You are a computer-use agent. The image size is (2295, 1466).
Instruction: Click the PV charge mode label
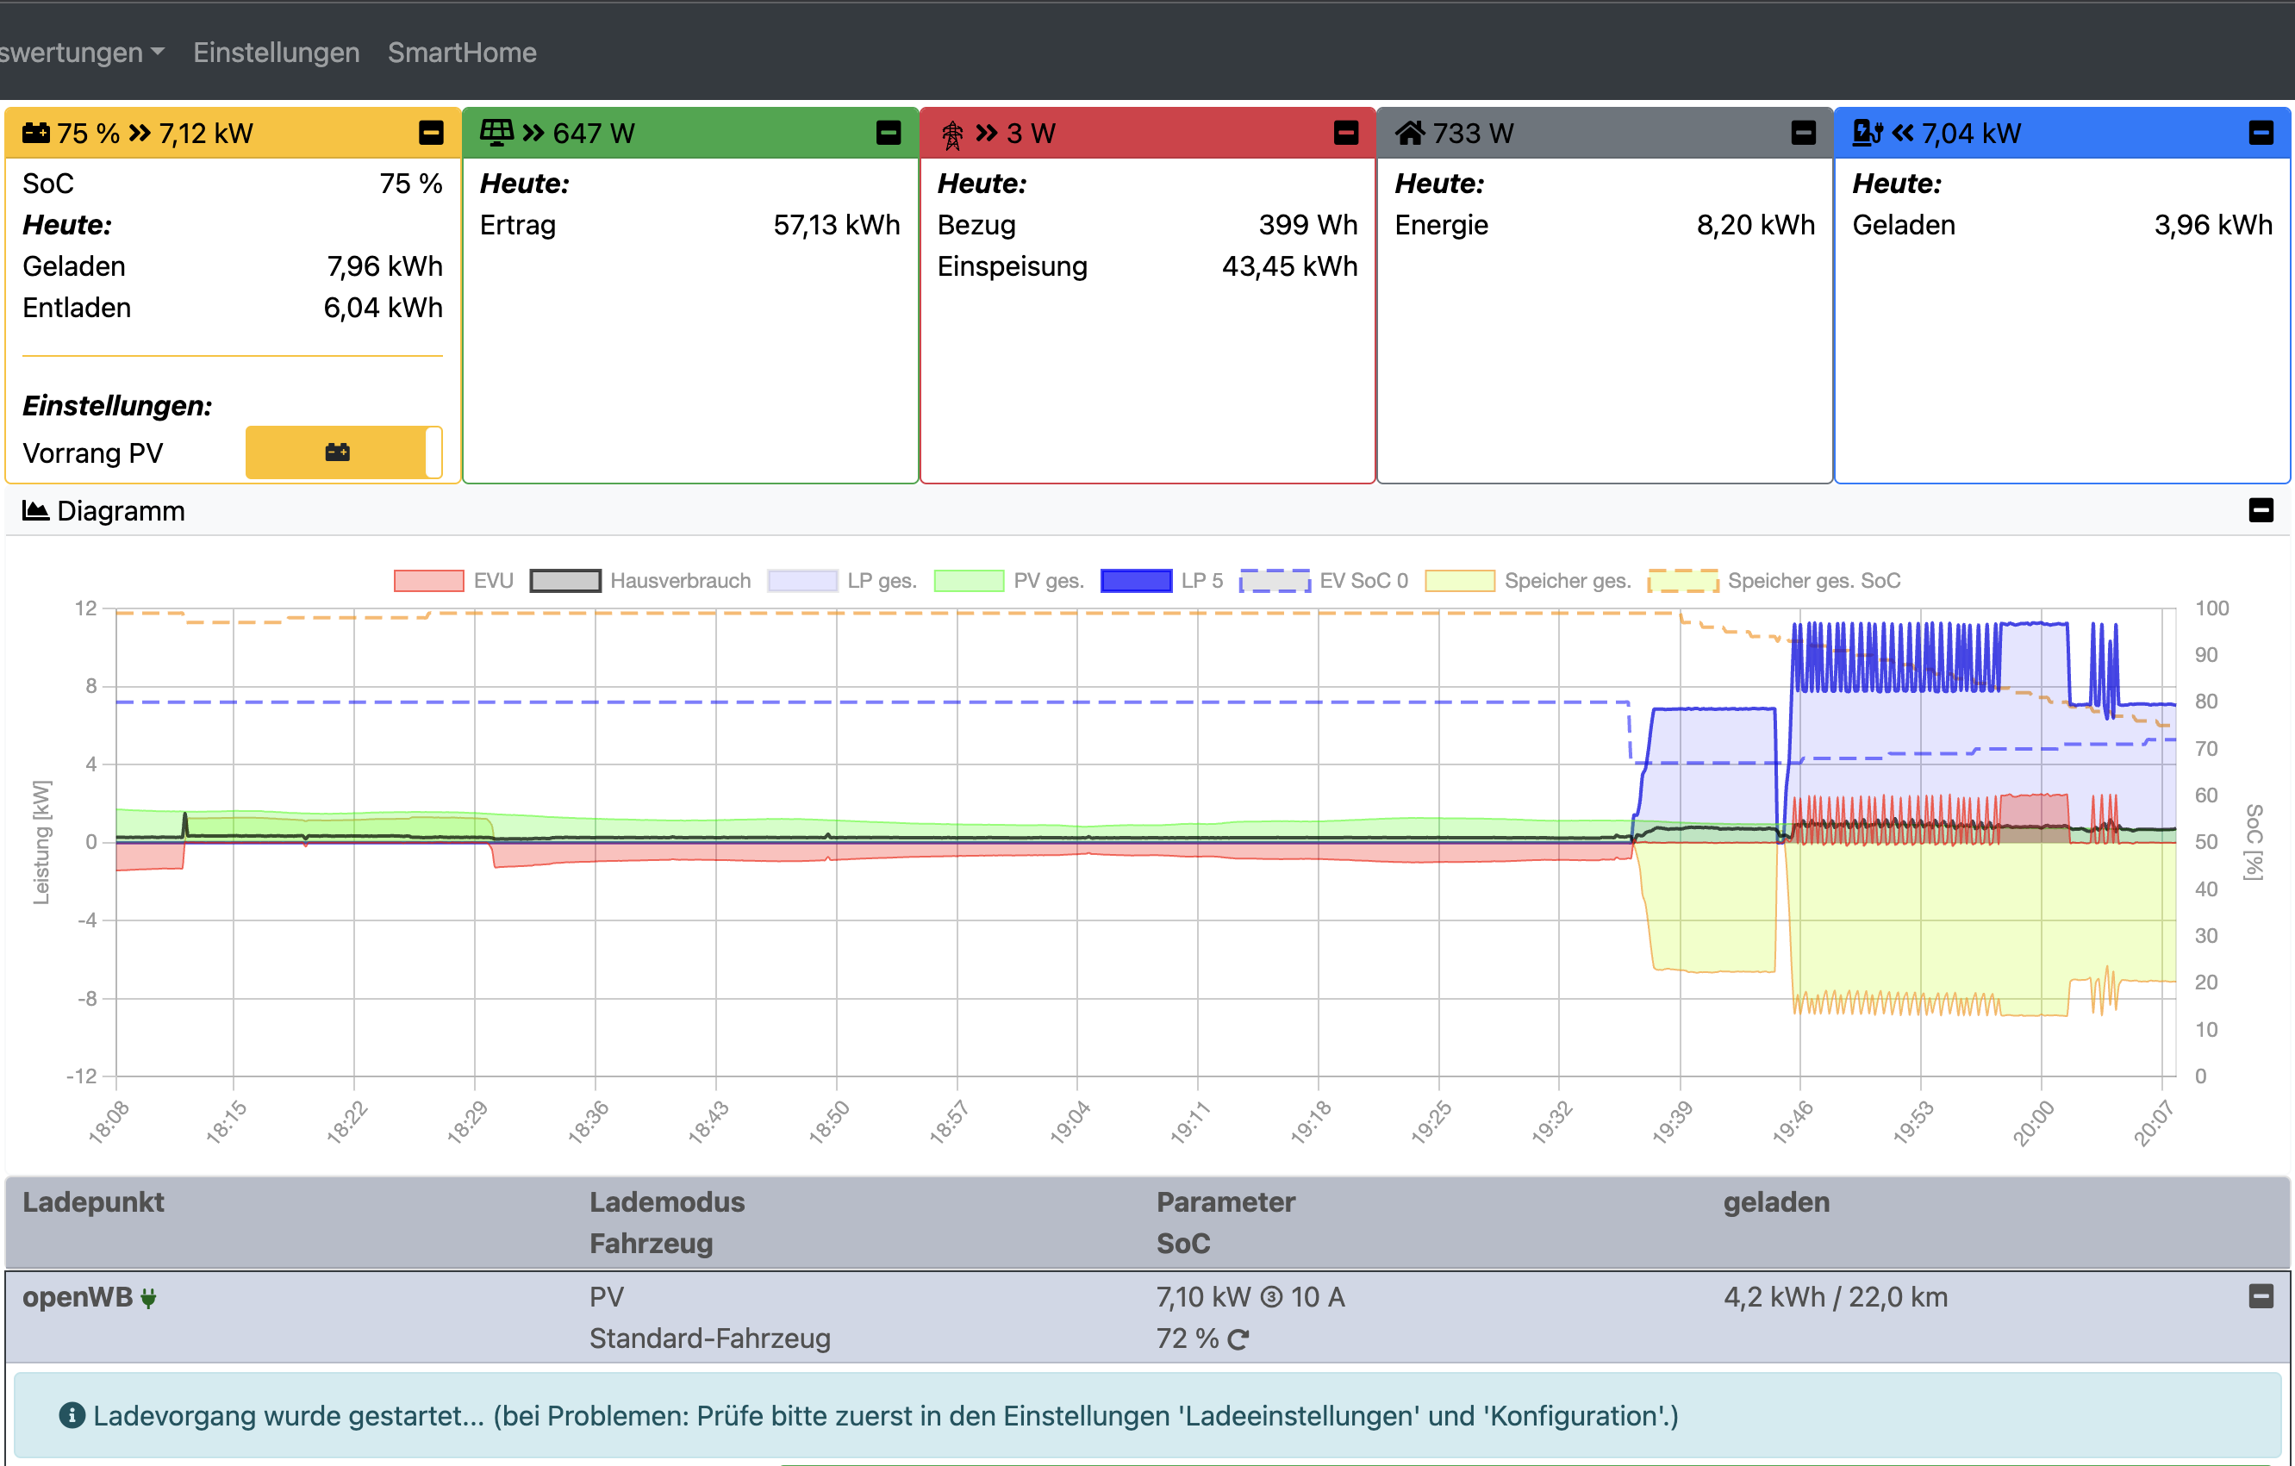[606, 1297]
